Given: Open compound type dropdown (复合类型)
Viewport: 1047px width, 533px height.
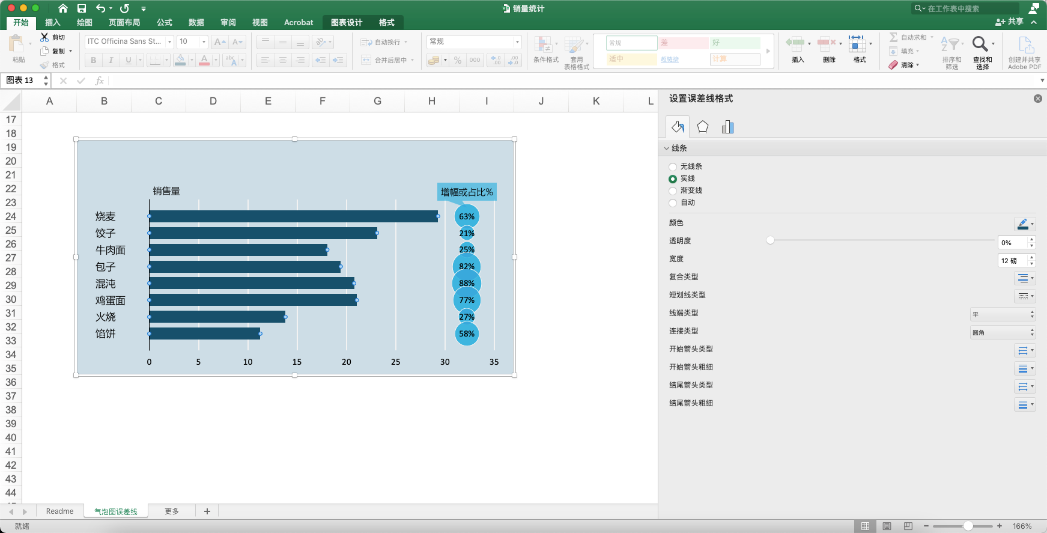Looking at the screenshot, I should tap(1025, 278).
